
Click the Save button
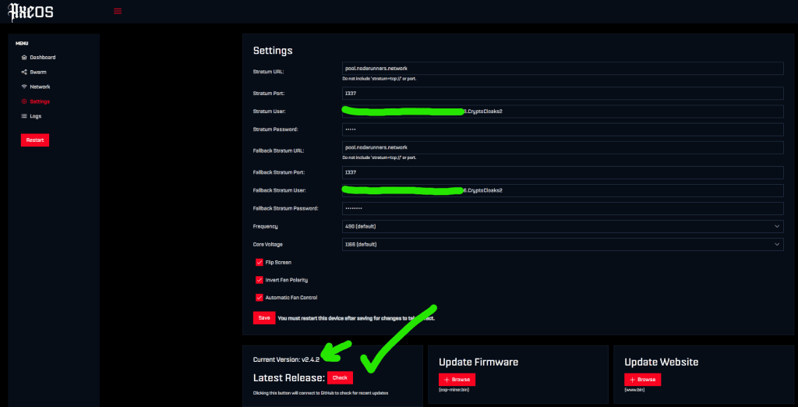pos(264,318)
